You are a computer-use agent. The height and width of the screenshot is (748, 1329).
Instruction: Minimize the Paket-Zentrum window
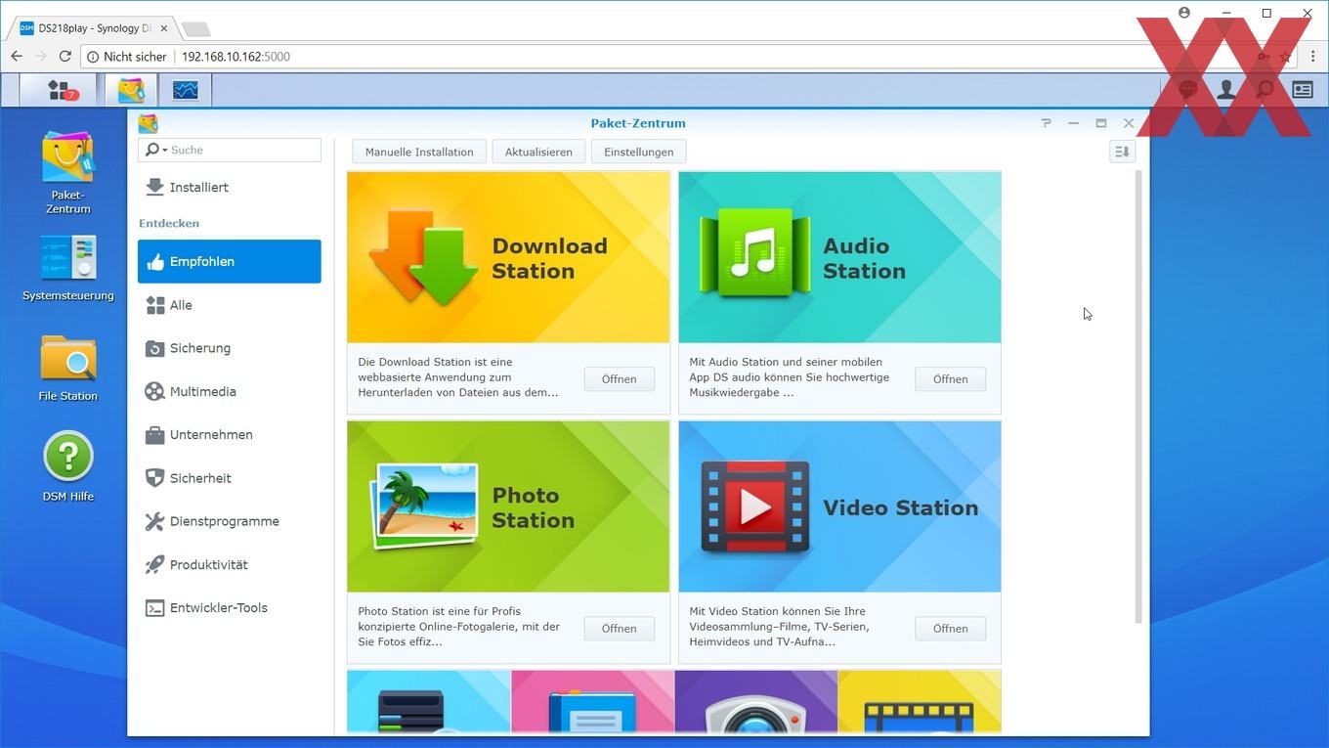pos(1073,123)
